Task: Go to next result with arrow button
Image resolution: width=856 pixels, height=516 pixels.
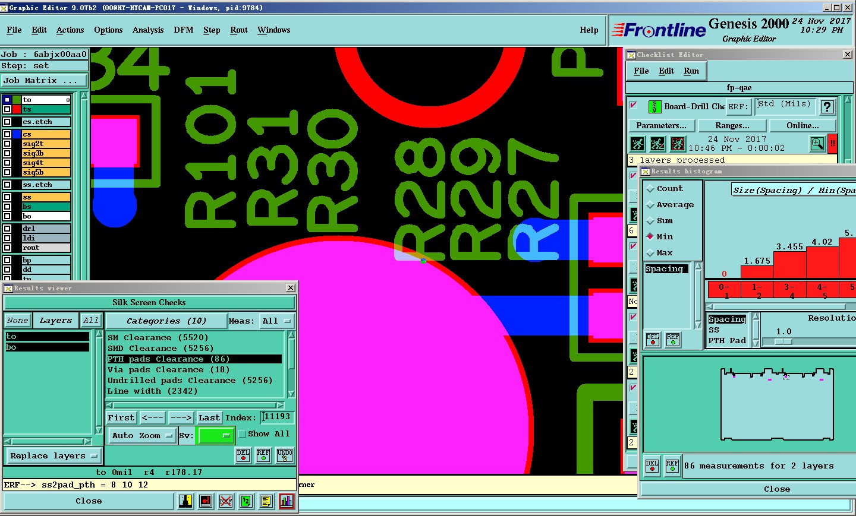Action: (181, 418)
